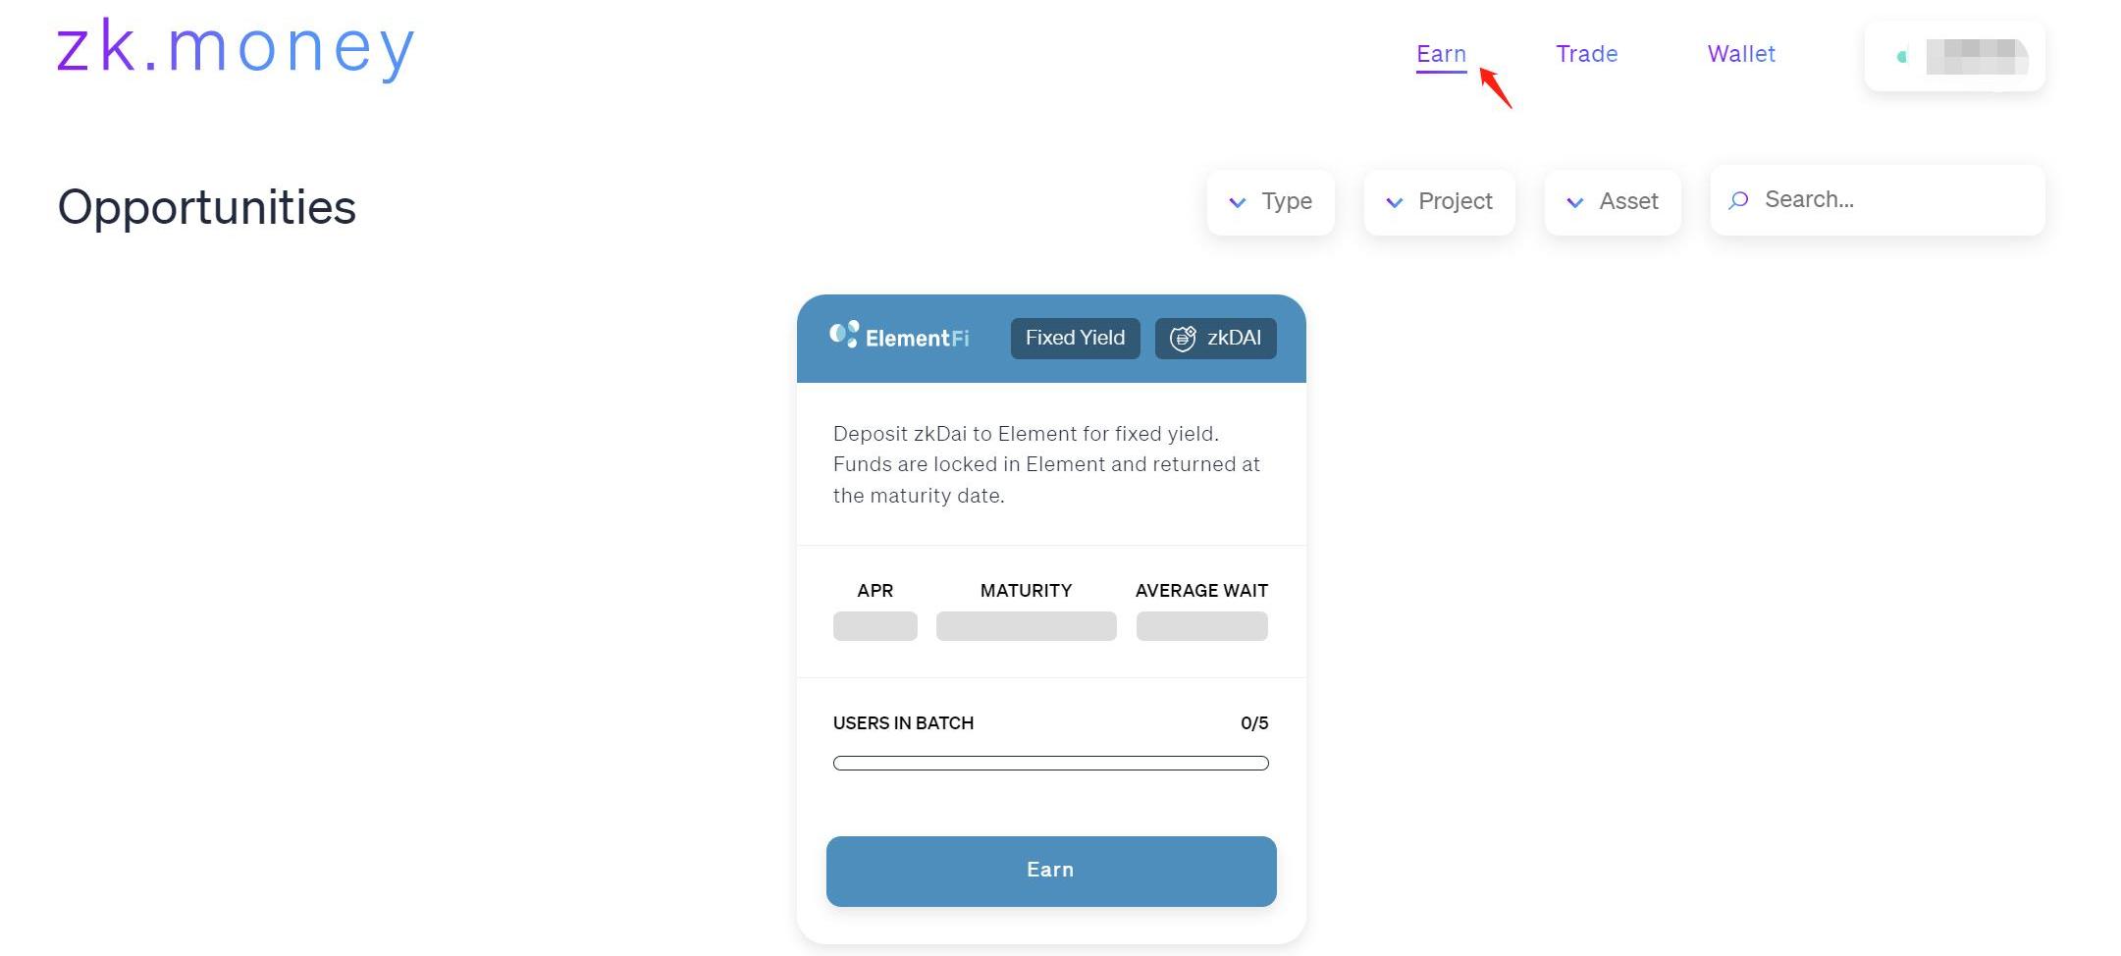The image size is (2121, 956).
Task: Open the Type filter dropdown
Action: (1271, 202)
